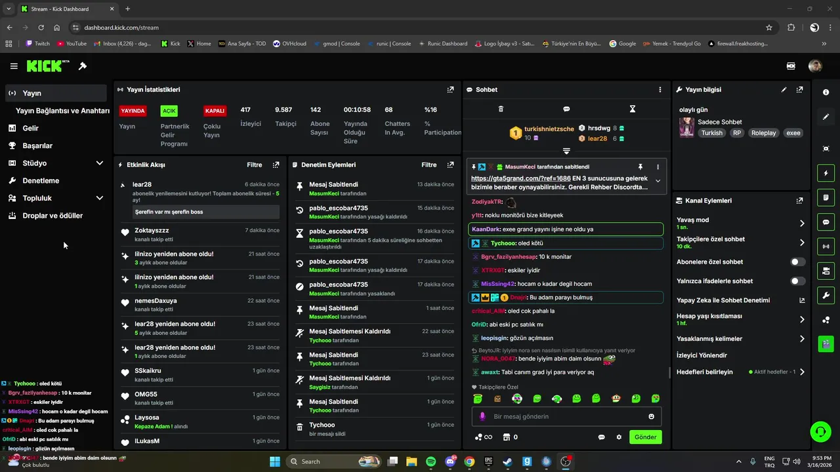
Task: Pop out the Yayın bilgisi panel
Action: (799, 90)
